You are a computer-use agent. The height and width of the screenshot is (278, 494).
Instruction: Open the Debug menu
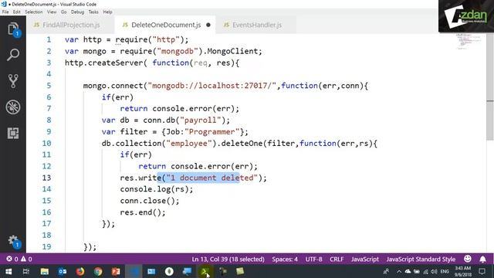[x=77, y=12]
